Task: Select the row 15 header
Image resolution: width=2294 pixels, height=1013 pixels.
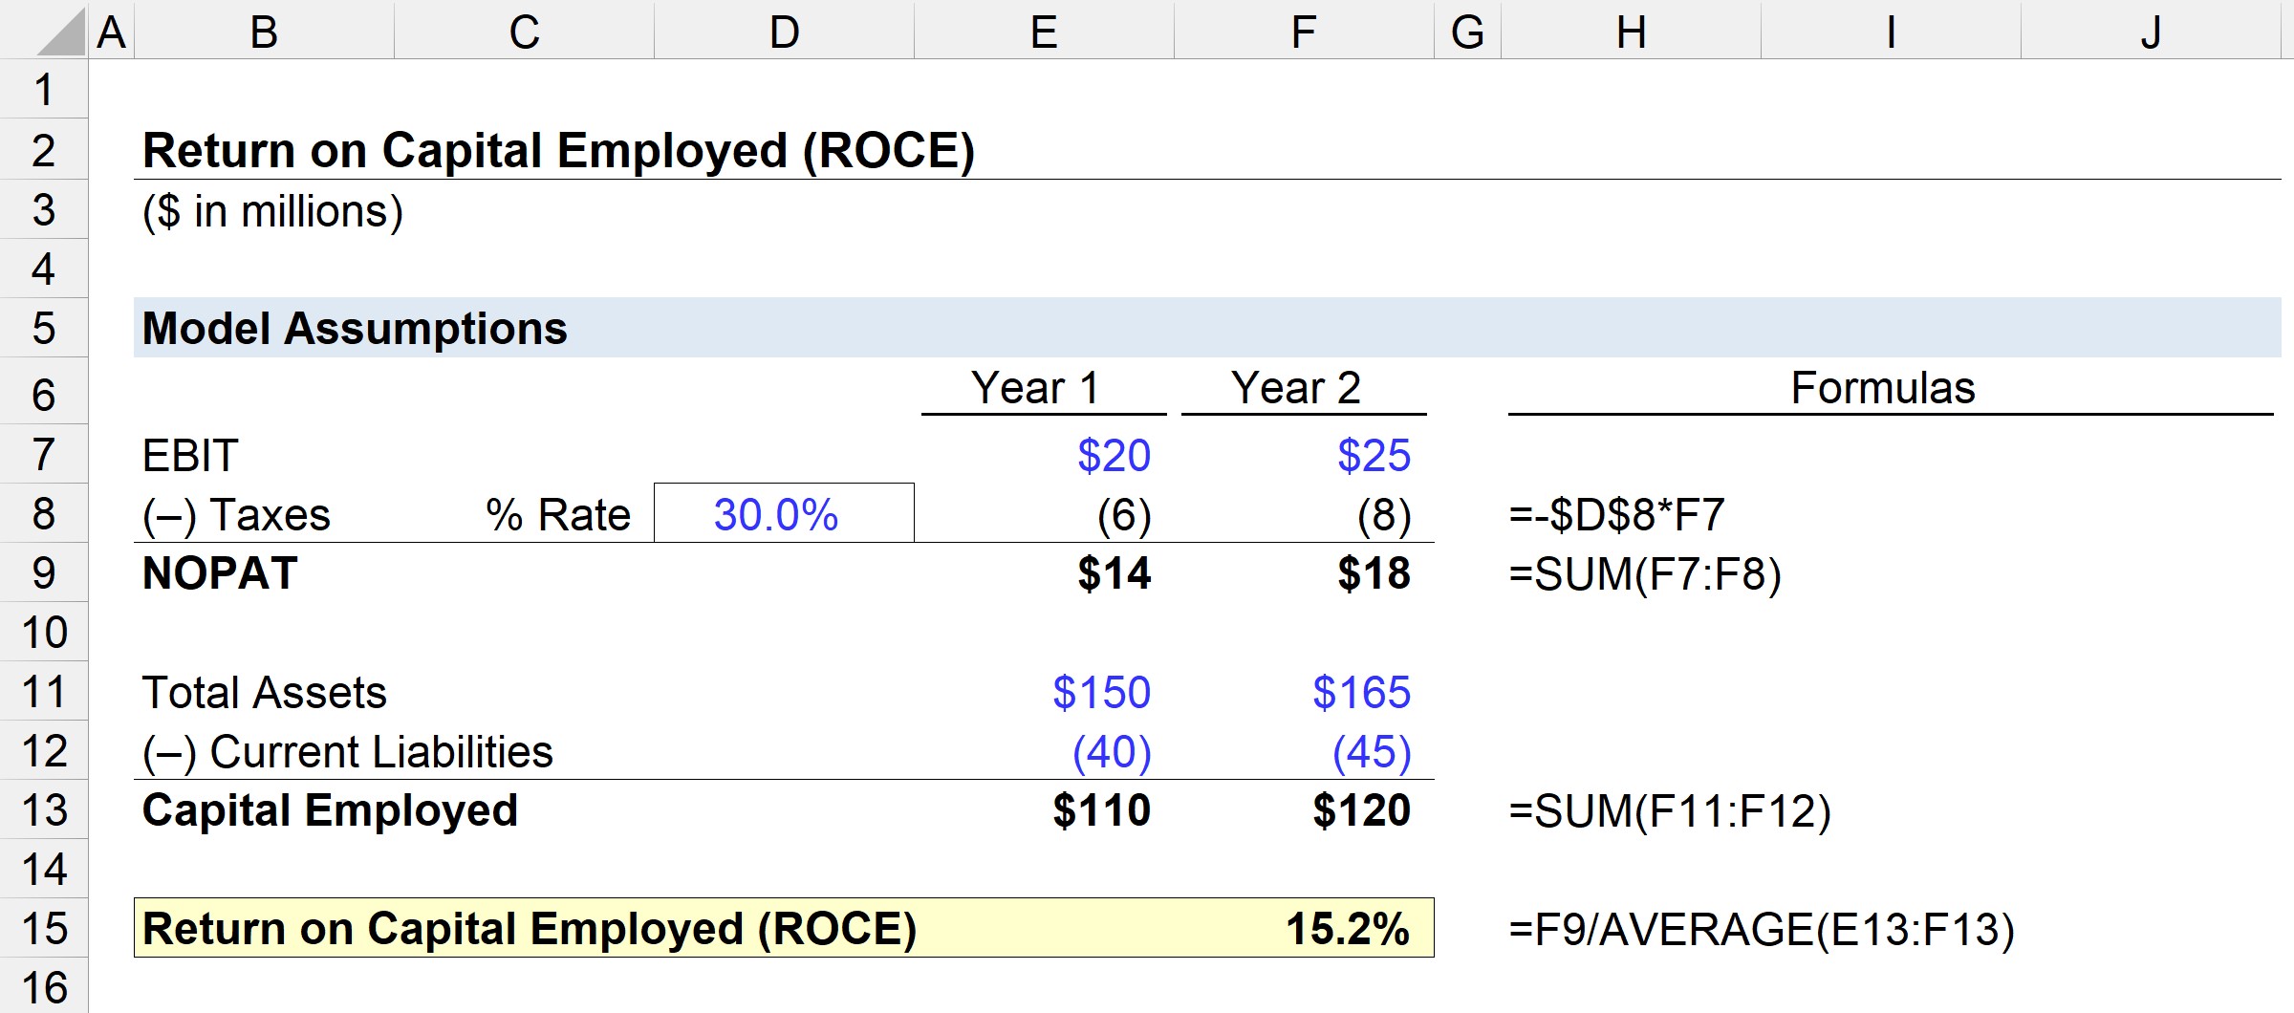Action: click(44, 929)
